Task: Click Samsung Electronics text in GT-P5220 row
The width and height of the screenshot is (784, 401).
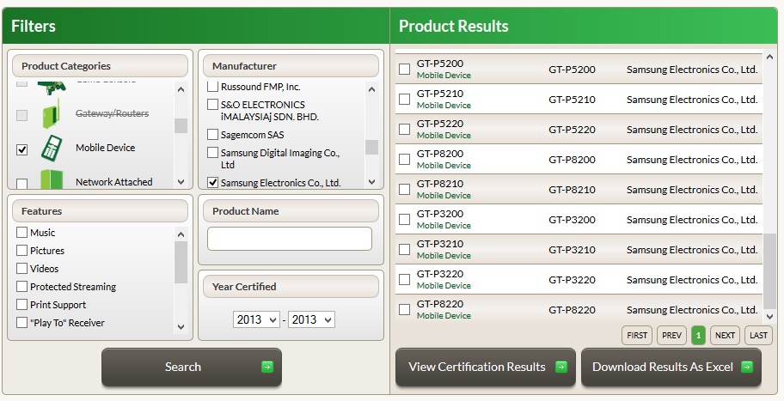Action: [692, 130]
